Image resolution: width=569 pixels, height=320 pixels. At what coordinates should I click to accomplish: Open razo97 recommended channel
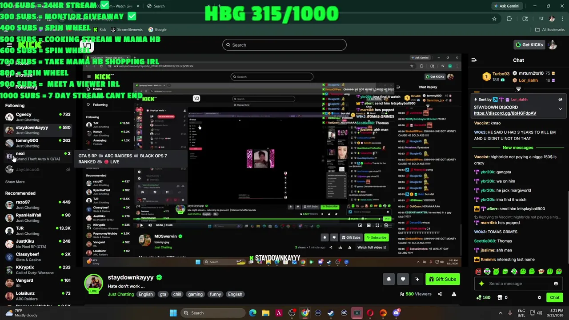coord(38,204)
